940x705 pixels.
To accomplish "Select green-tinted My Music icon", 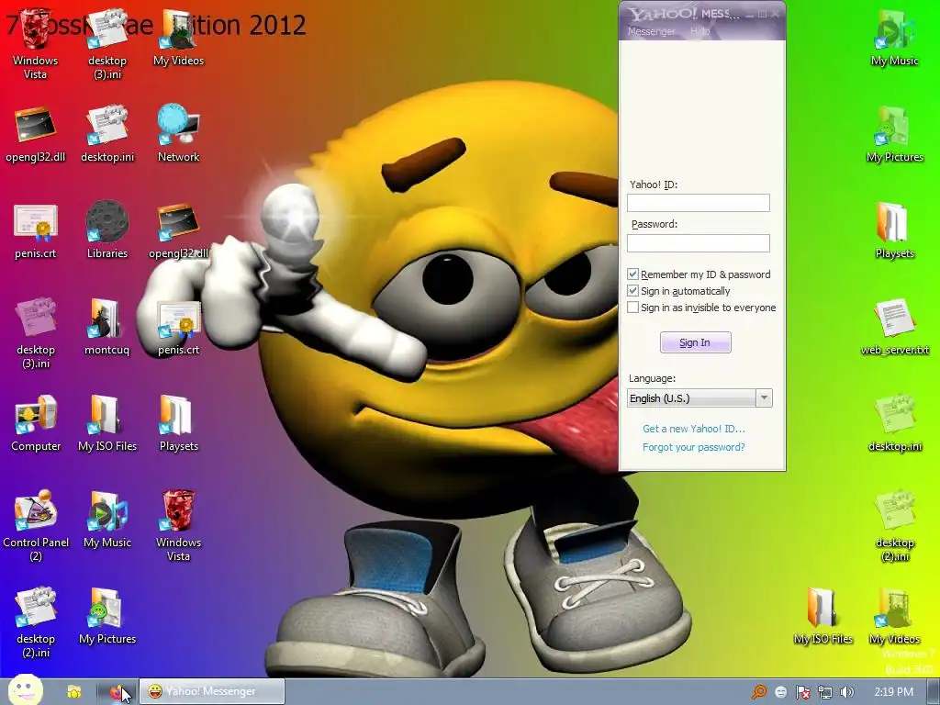I will click(894, 37).
